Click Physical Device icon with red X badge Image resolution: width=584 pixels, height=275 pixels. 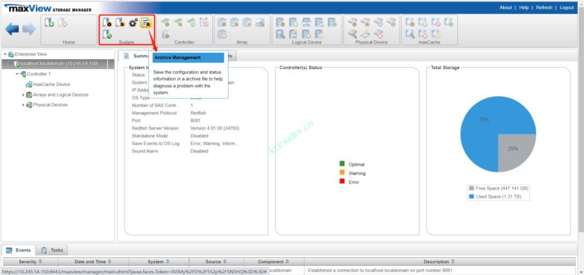coord(379,35)
